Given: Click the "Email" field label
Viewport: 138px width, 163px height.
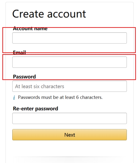Looking at the screenshot, I should (x=19, y=53).
